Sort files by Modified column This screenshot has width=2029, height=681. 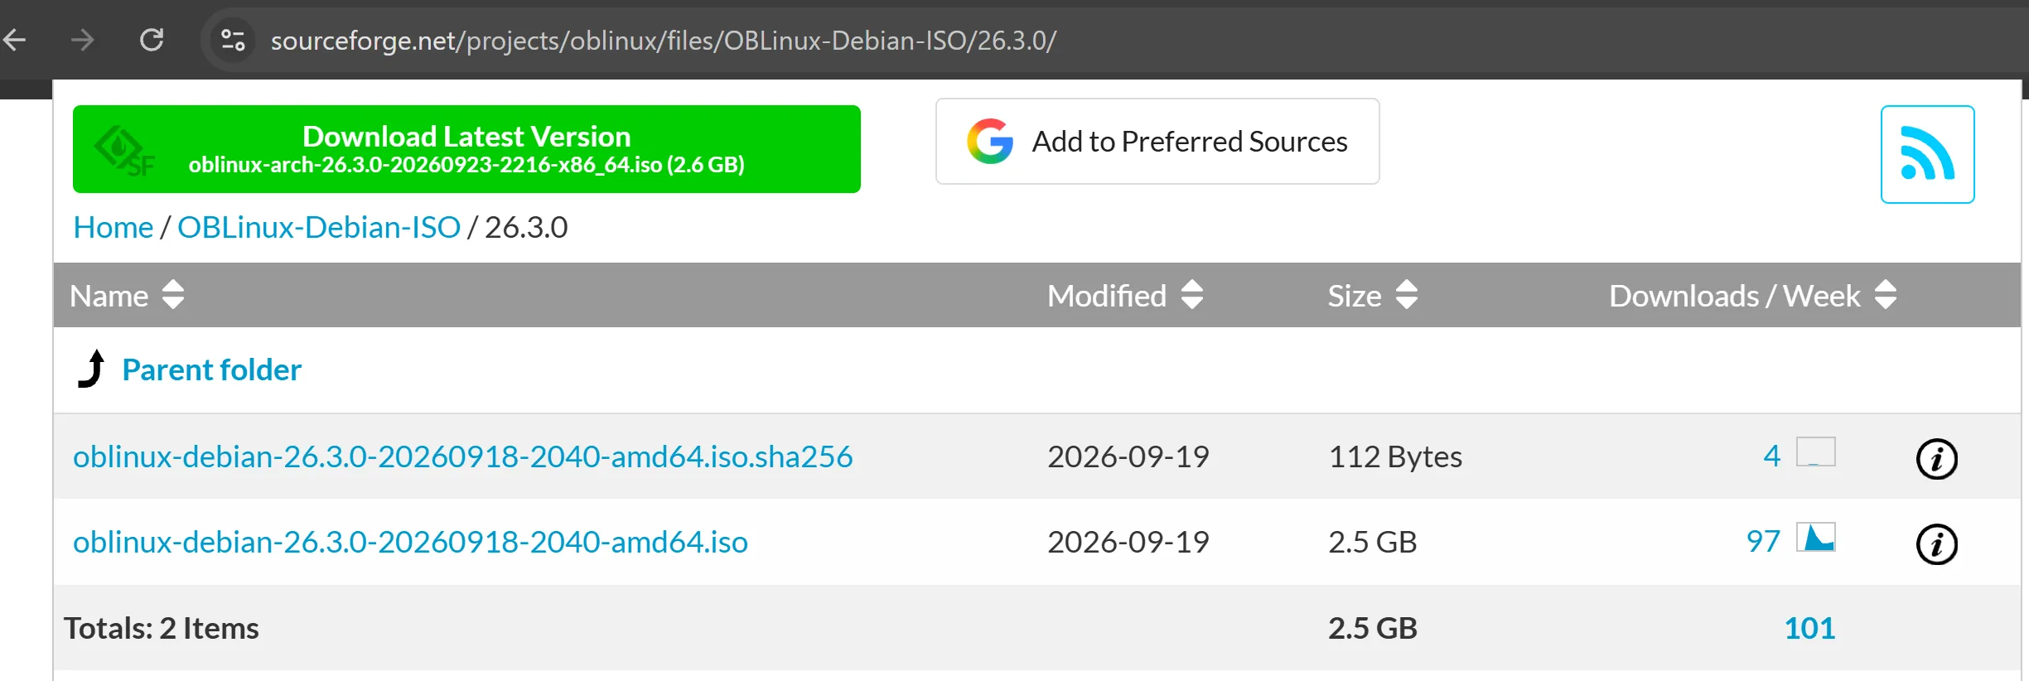point(1125,295)
